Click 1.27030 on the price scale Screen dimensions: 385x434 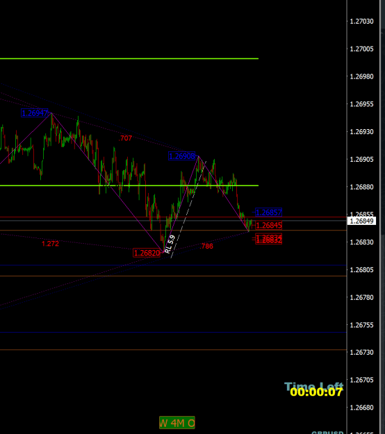362,22
